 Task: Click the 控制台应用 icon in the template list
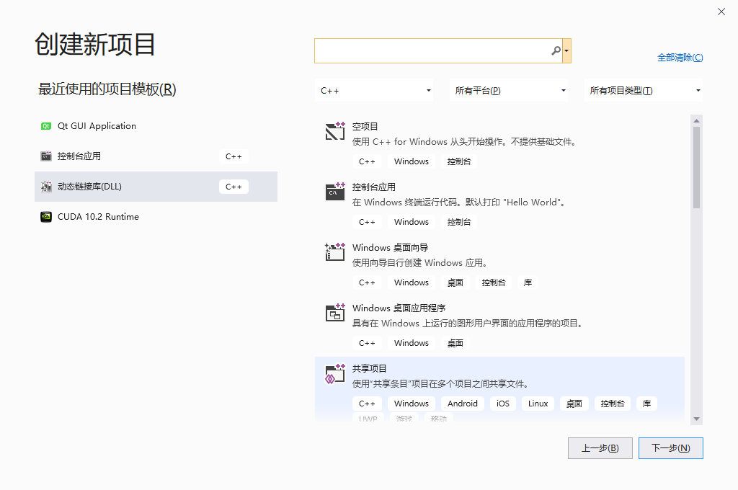point(334,192)
